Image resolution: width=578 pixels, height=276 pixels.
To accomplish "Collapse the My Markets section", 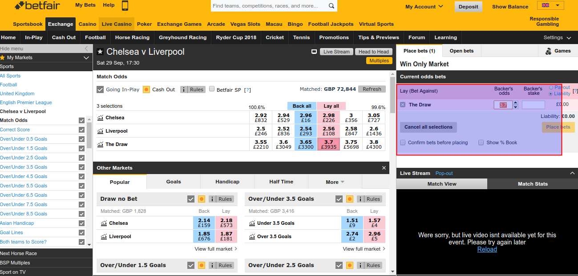I will click(x=86, y=58).
